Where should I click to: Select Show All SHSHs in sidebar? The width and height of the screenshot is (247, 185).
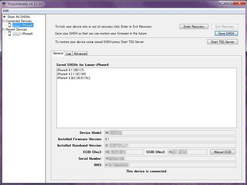(x=19, y=17)
